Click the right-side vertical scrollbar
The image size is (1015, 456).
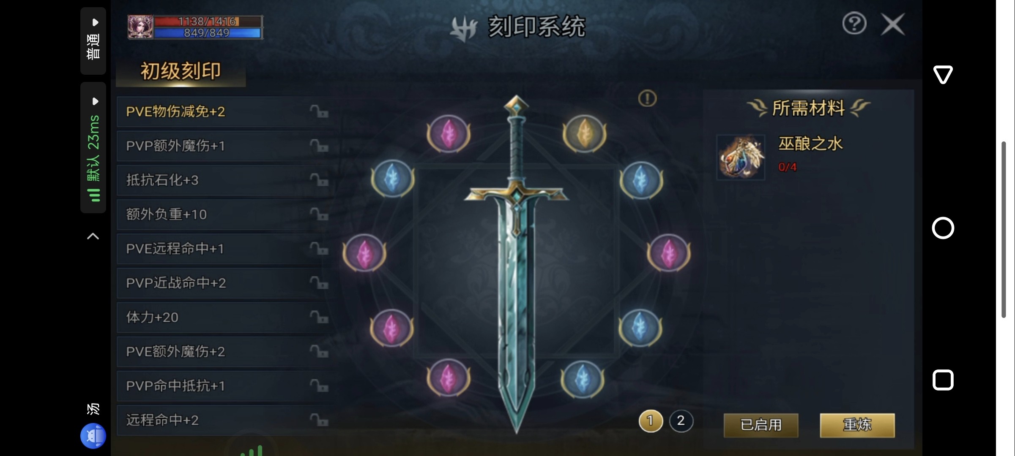click(x=1004, y=230)
